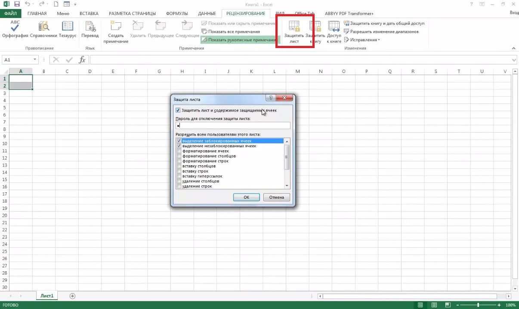This screenshot has height=309, width=519.
Task: Open the Тезаурус tool
Action: 68,29
